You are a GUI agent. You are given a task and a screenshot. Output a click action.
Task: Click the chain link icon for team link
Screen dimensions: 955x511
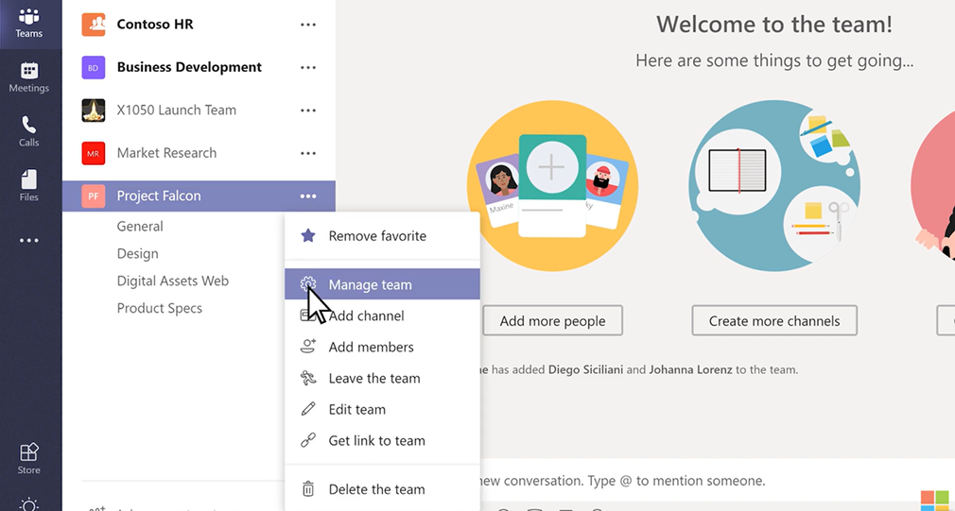(x=308, y=440)
